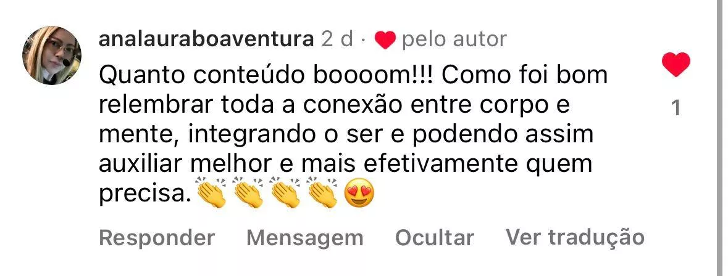Click the second clapping hands emoji
This screenshot has height=276, width=728.
[x=248, y=192]
